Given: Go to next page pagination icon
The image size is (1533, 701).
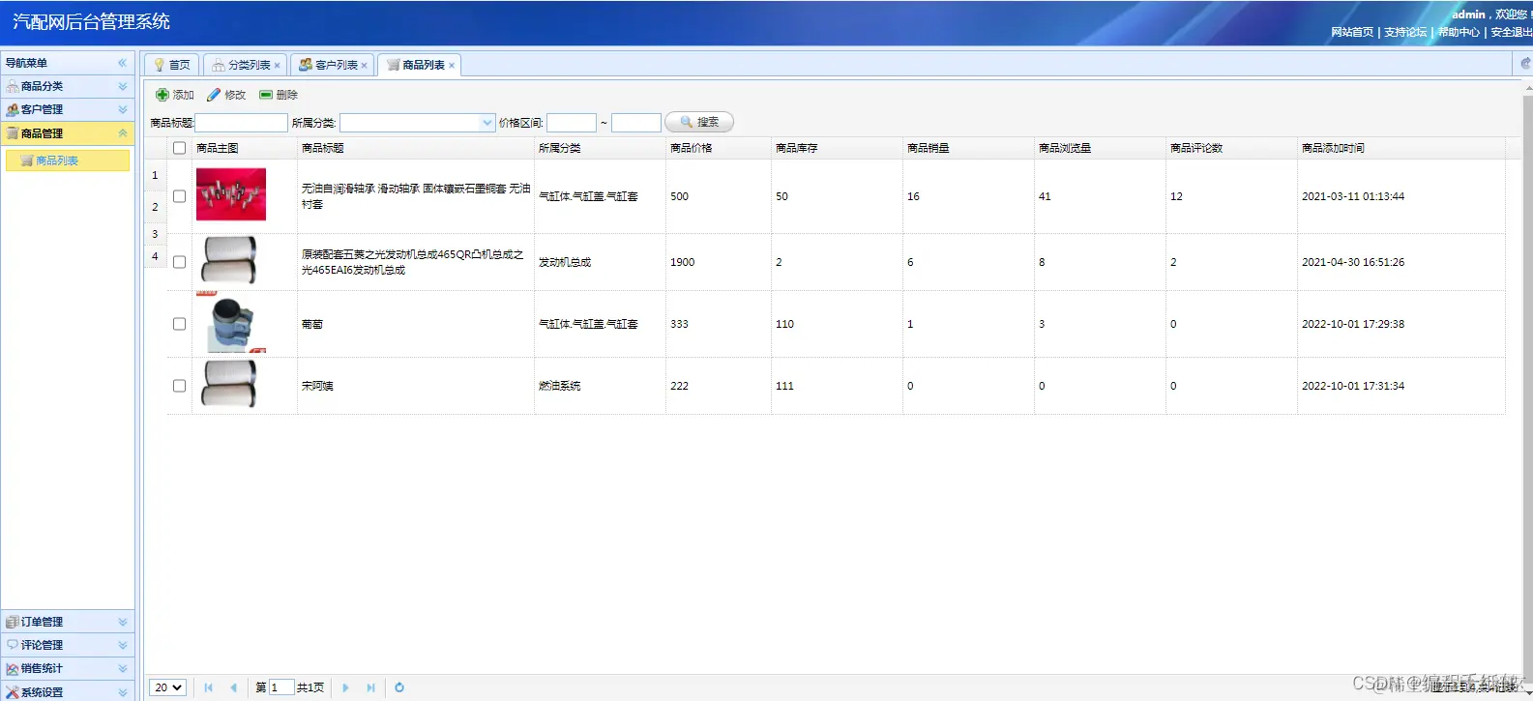Looking at the screenshot, I should pos(345,687).
